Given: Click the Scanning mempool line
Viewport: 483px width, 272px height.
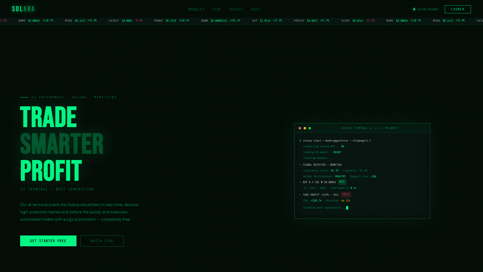Looking at the screenshot, I should click(317, 158).
